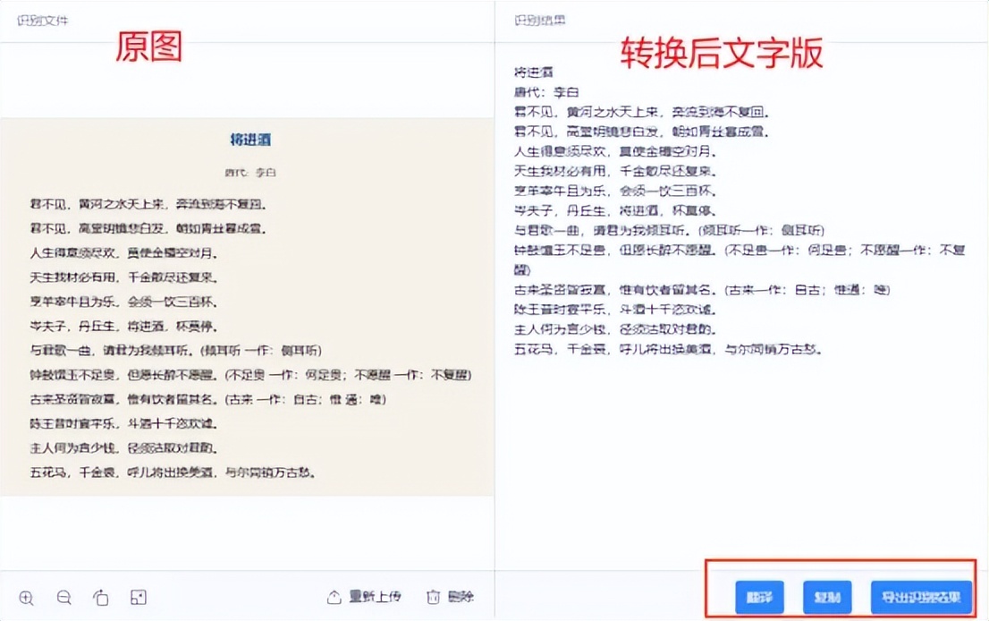Translate recognized text using 翻译 button
This screenshot has height=621, width=989.
pos(758,598)
